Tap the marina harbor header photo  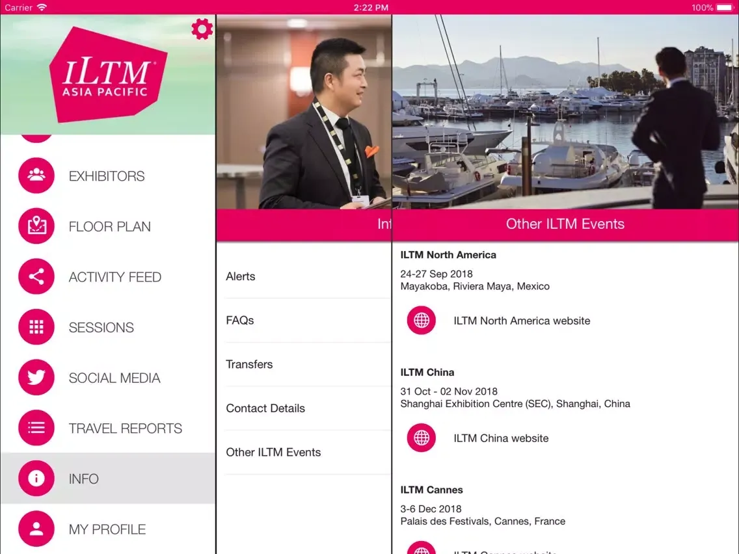[565, 112]
